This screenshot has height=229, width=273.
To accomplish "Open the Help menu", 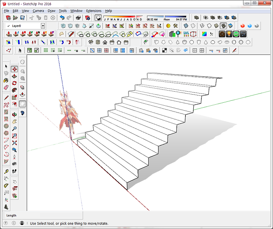I will (x=108, y=11).
